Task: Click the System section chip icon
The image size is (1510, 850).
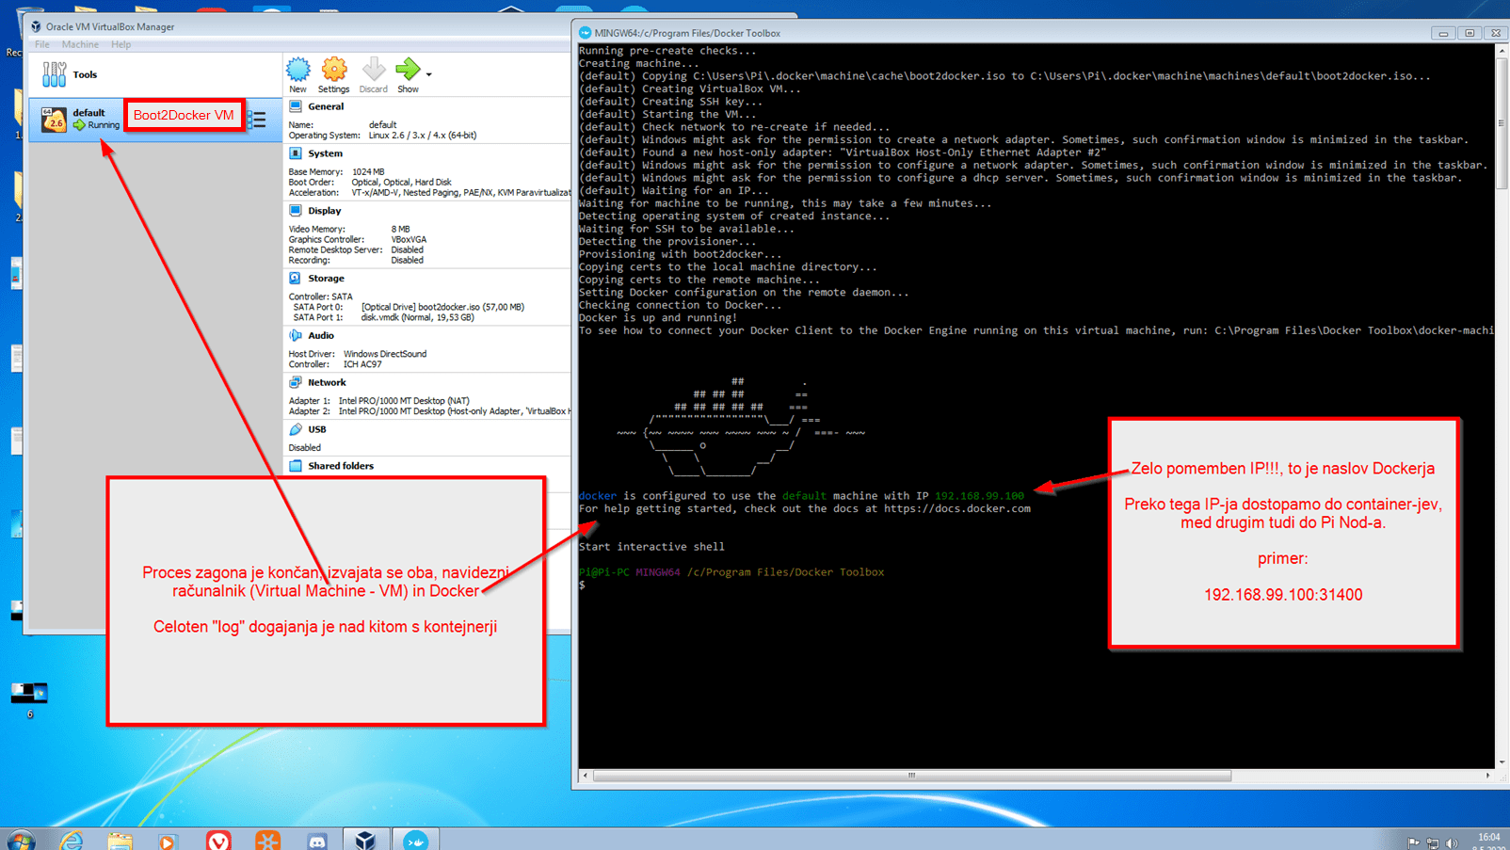Action: [296, 153]
